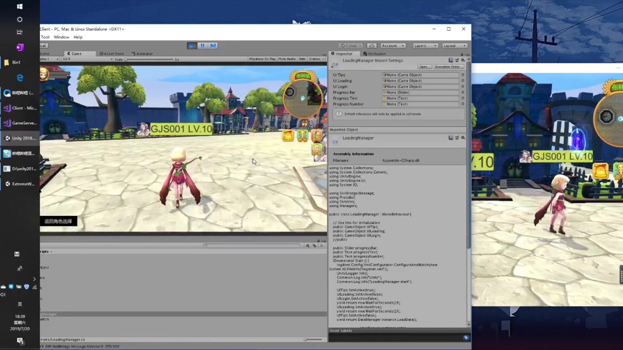Open the Layout dropdown

point(454,46)
